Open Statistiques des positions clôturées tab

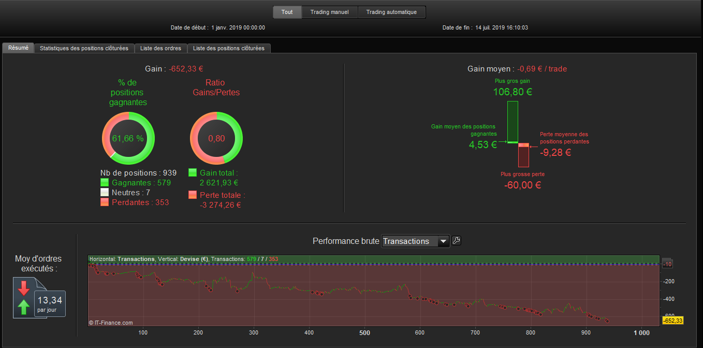[x=84, y=48]
